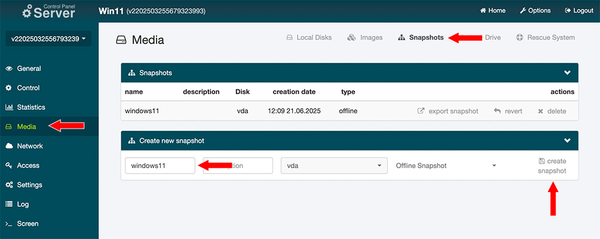600x239 pixels.
Task: Open the General section in sidebar
Action: pos(29,69)
